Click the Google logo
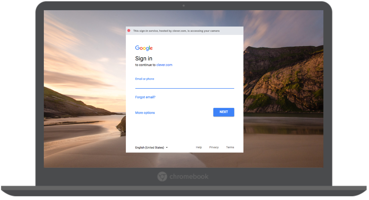The image size is (369, 200). pyautogui.click(x=144, y=48)
